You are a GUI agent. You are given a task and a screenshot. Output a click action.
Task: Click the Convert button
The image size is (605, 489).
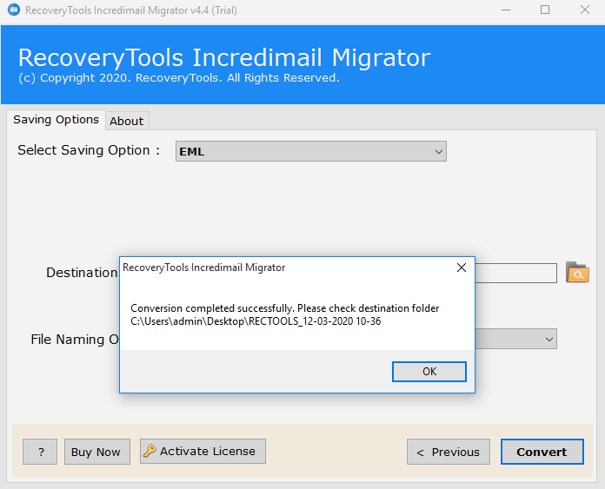(542, 452)
